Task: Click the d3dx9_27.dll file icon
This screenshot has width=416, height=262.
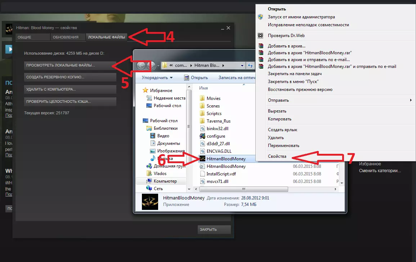Action: click(202, 143)
